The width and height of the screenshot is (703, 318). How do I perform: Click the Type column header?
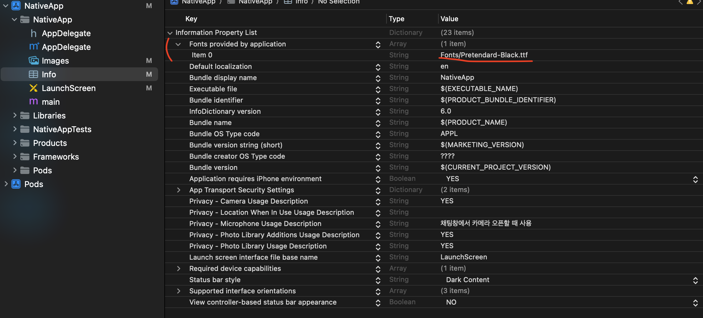coord(396,19)
